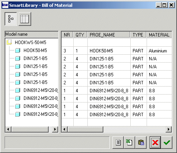Close the Bill of Material window
Viewport: 177px width, 153px height.
pyautogui.click(x=171, y=5)
